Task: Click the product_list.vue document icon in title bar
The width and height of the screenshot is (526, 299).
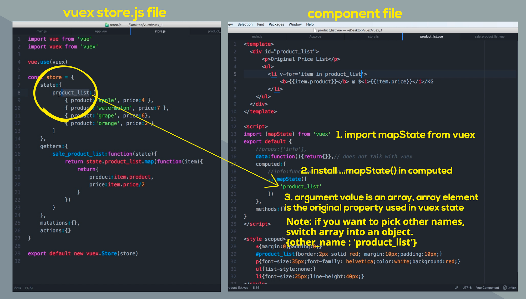Action: pyautogui.click(x=315, y=30)
